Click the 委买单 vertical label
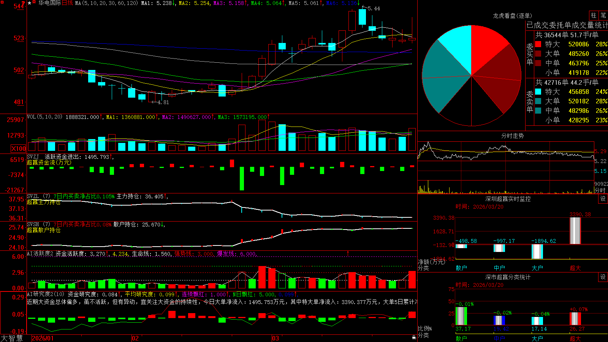Image resolution: width=608 pixels, height=342 pixels. click(x=530, y=54)
